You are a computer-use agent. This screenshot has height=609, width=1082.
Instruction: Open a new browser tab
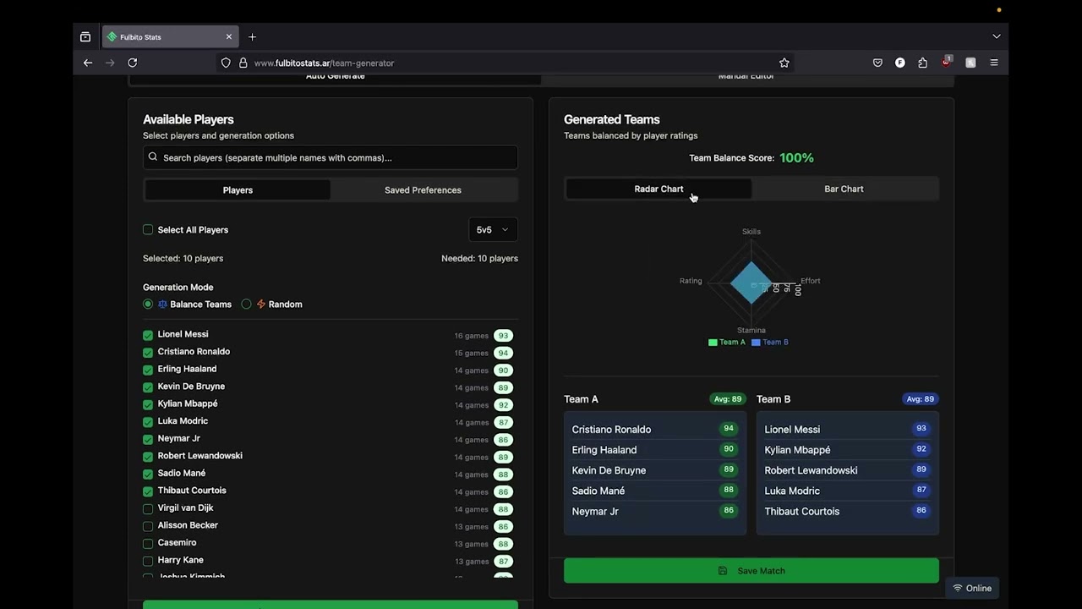252,37
